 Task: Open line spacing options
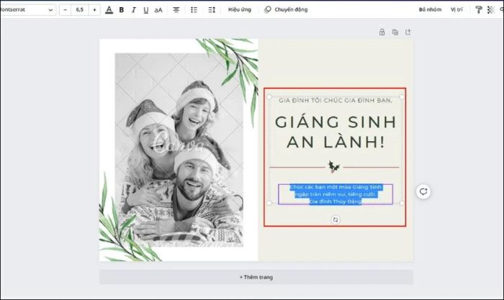(212, 10)
